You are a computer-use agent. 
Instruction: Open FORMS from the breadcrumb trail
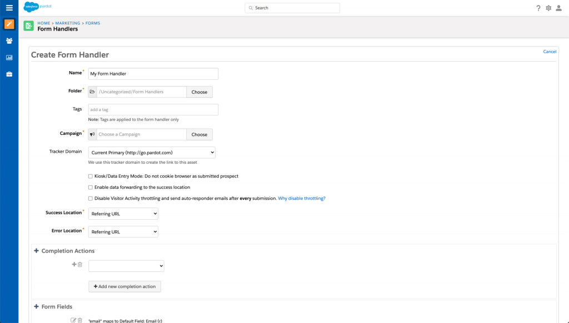pyautogui.click(x=92, y=23)
